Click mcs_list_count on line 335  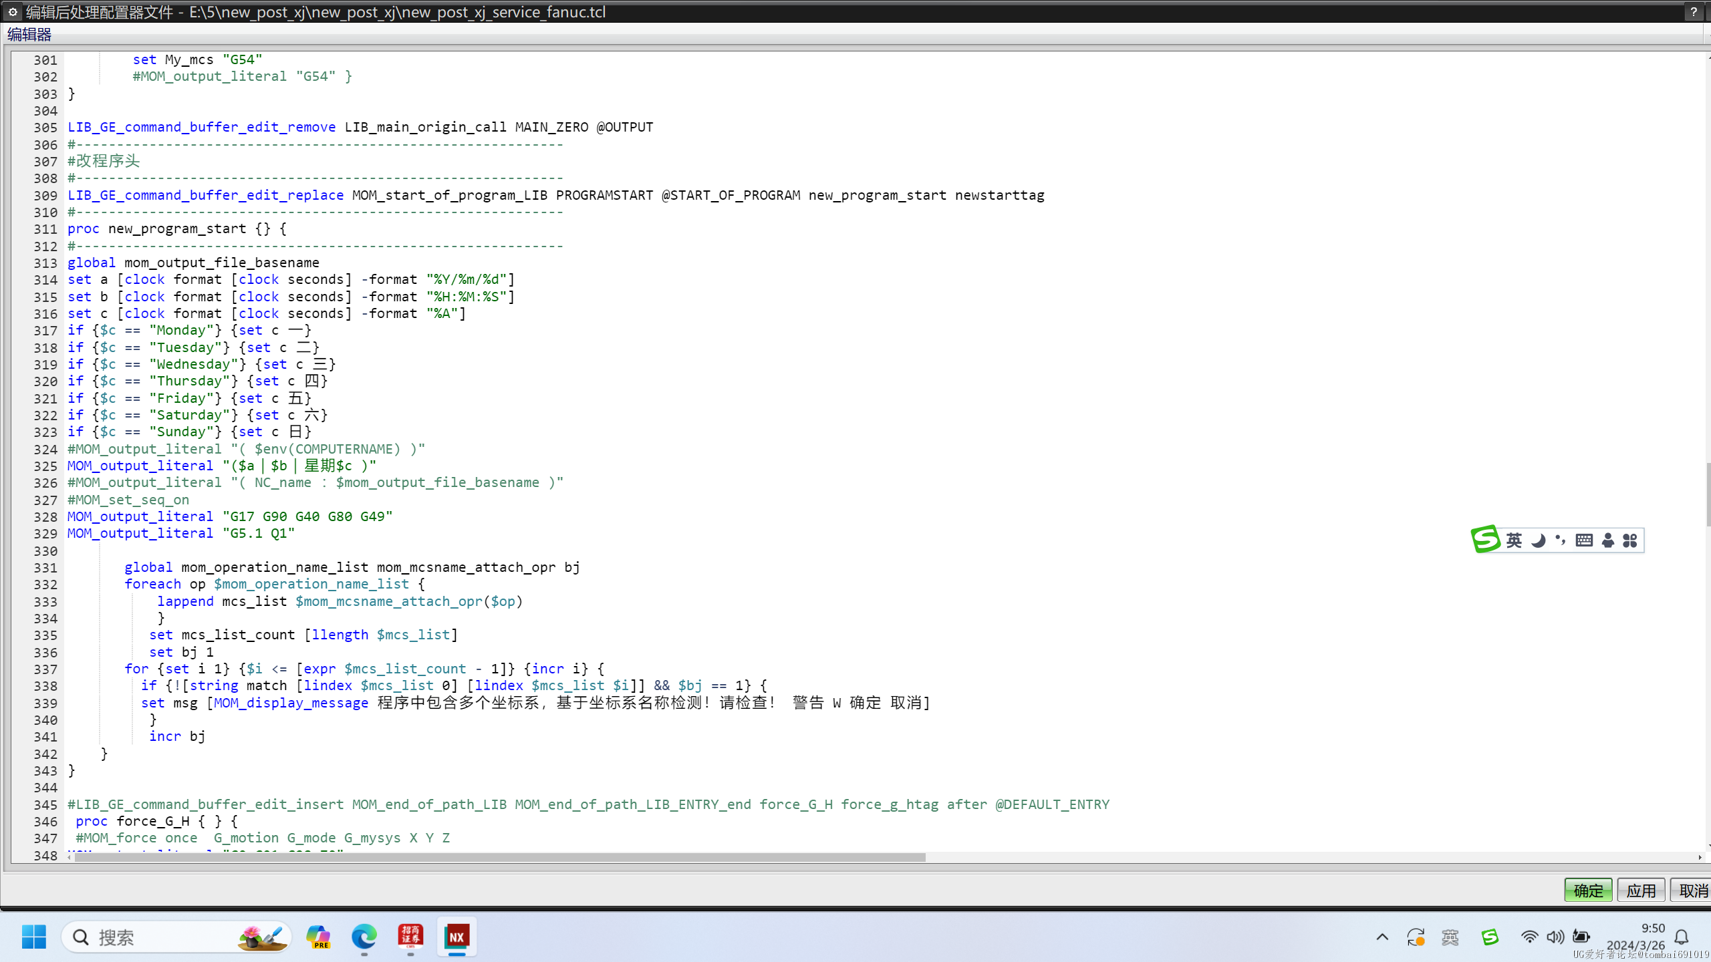click(238, 635)
